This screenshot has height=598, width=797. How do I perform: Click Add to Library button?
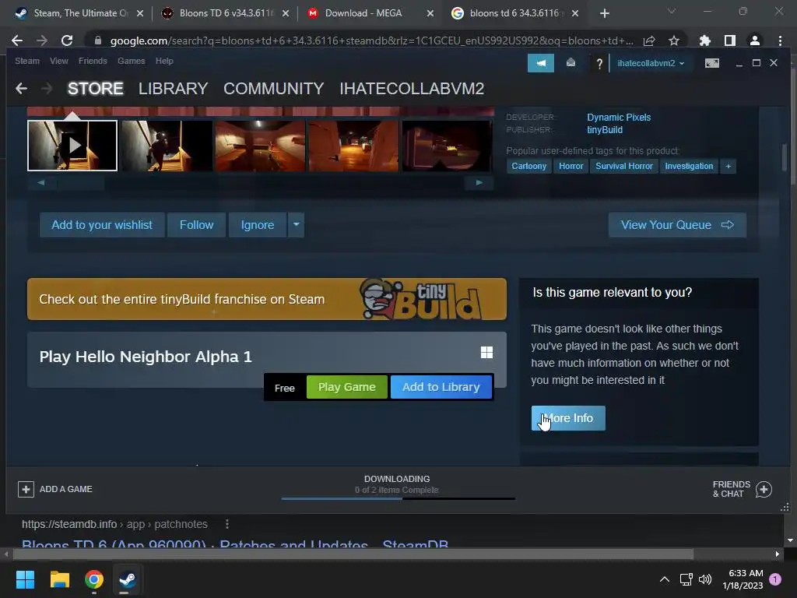(x=441, y=387)
